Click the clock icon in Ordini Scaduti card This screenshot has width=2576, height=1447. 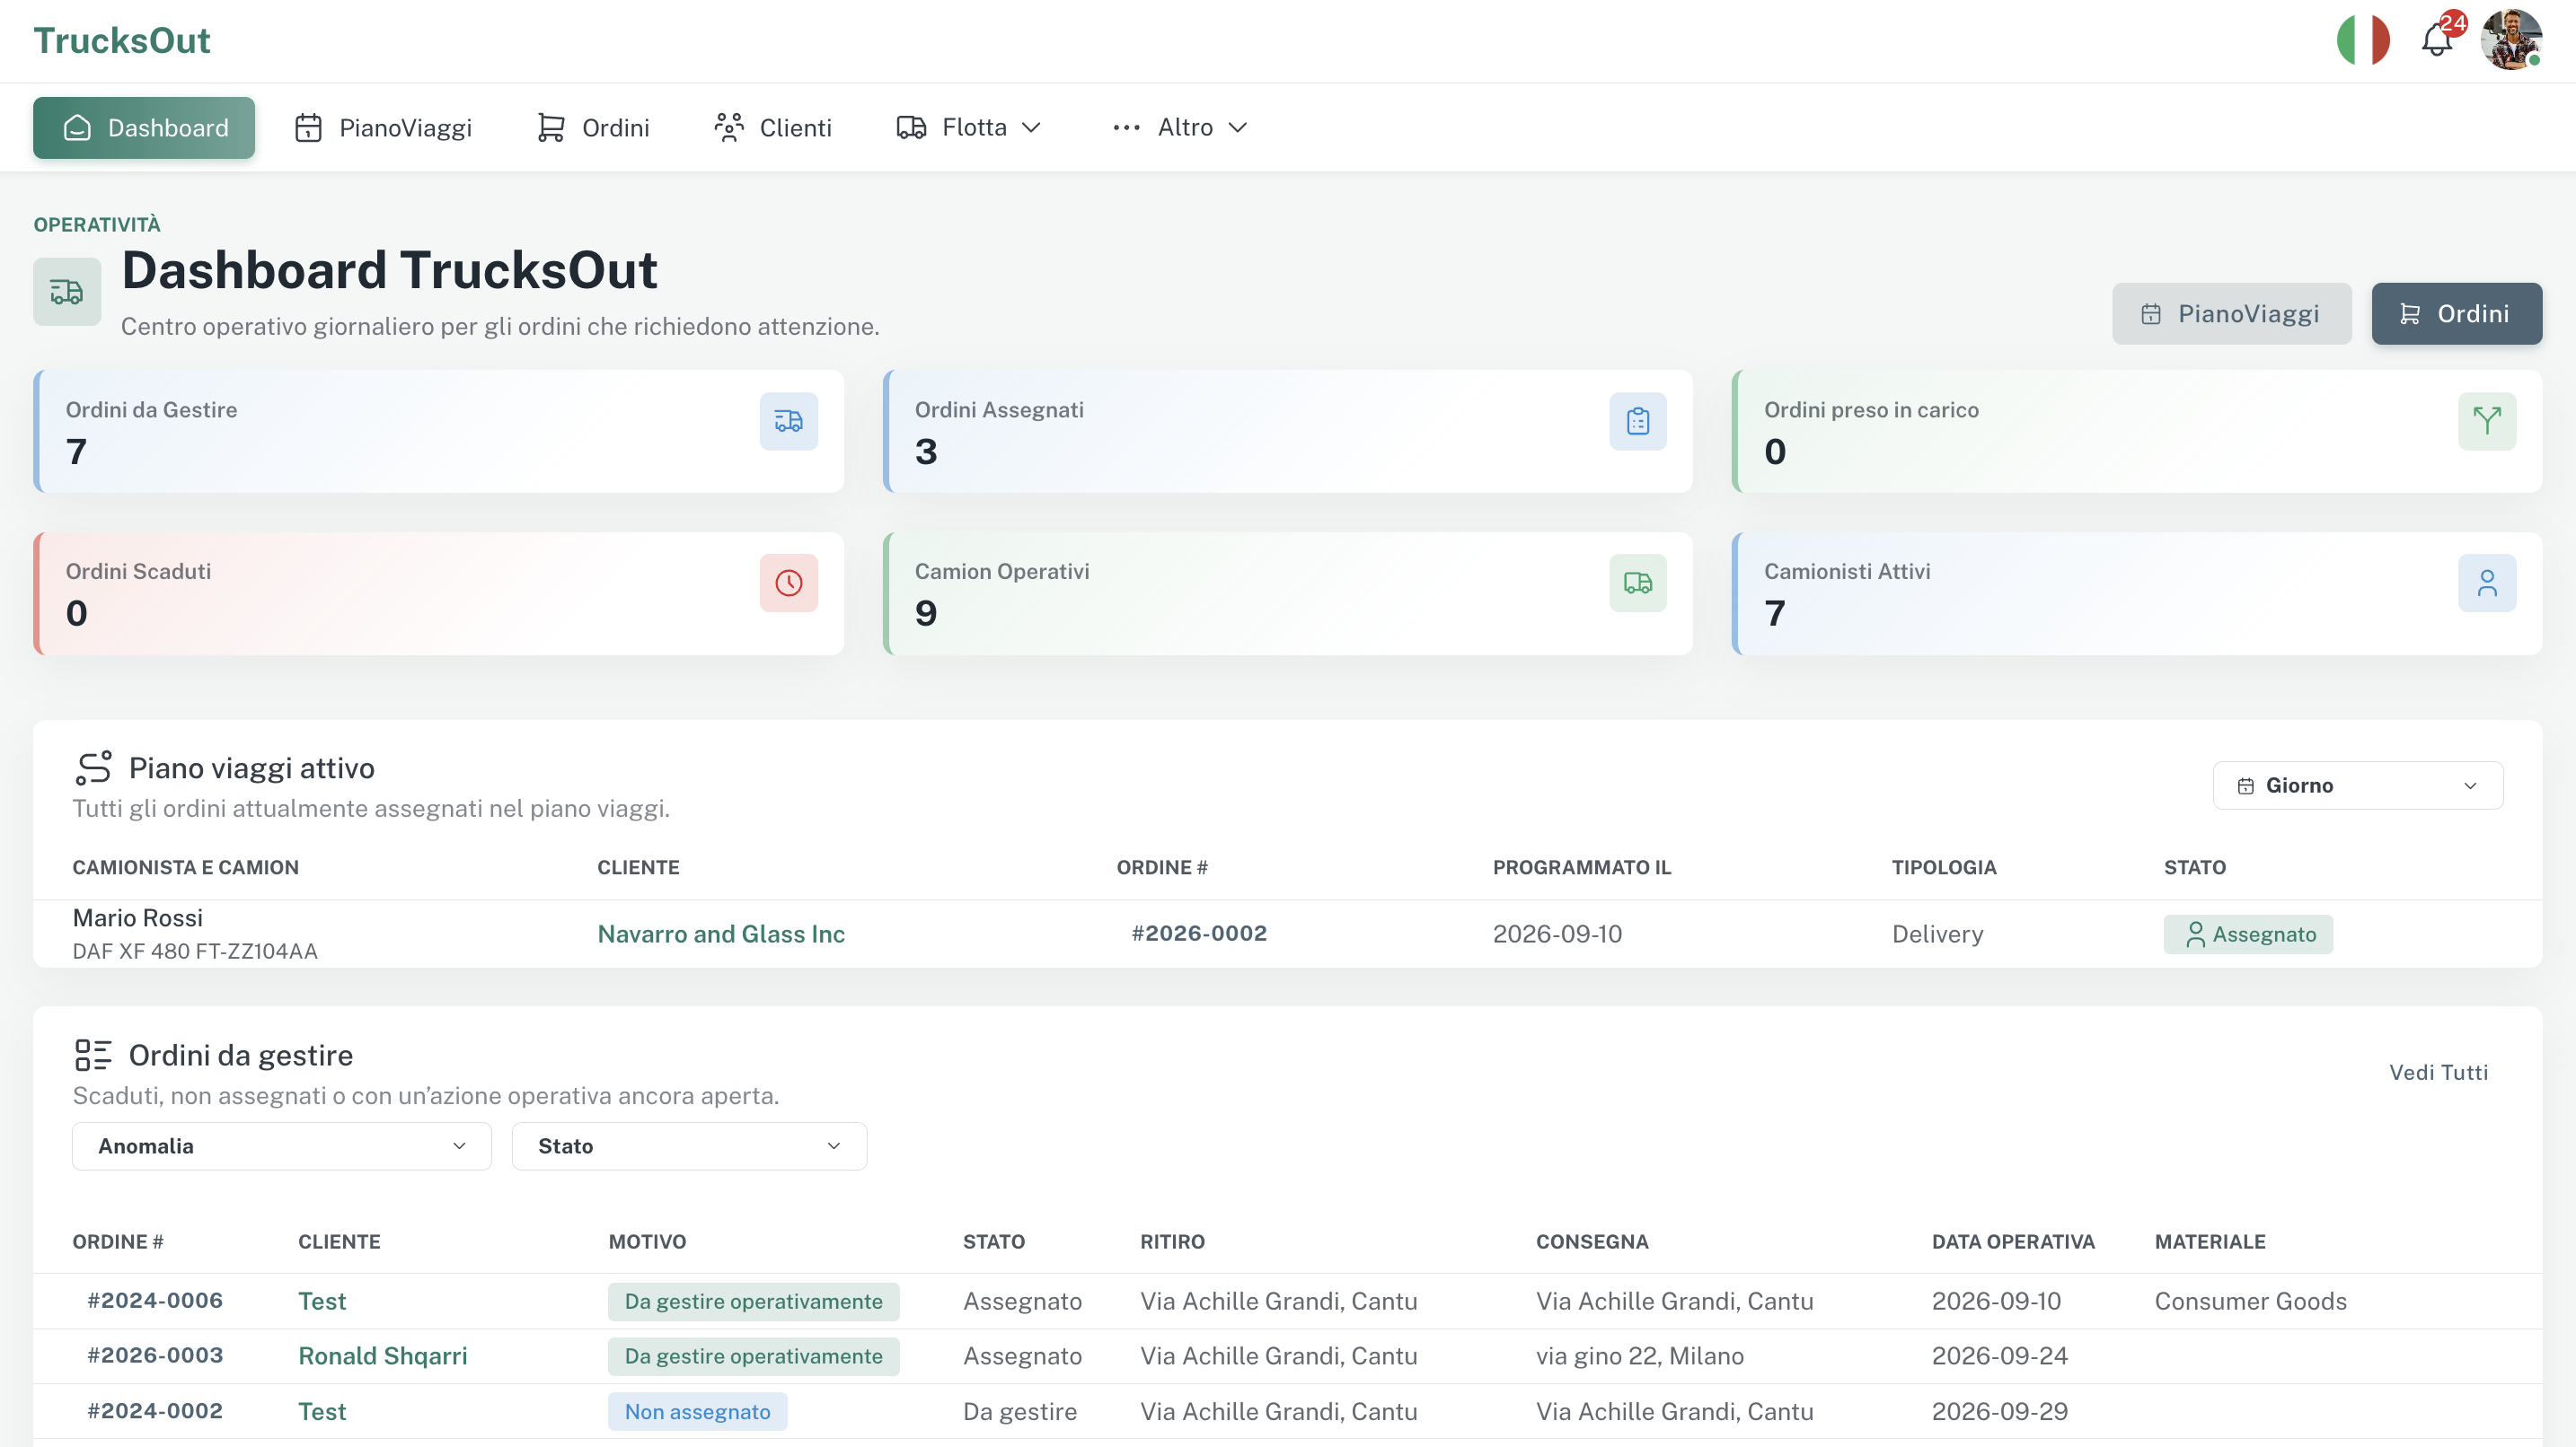[788, 583]
